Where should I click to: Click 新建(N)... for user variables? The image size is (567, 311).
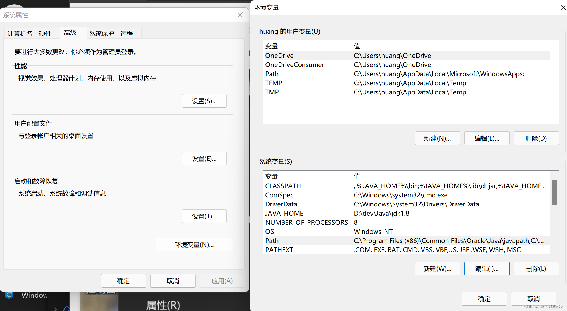tap(438, 138)
